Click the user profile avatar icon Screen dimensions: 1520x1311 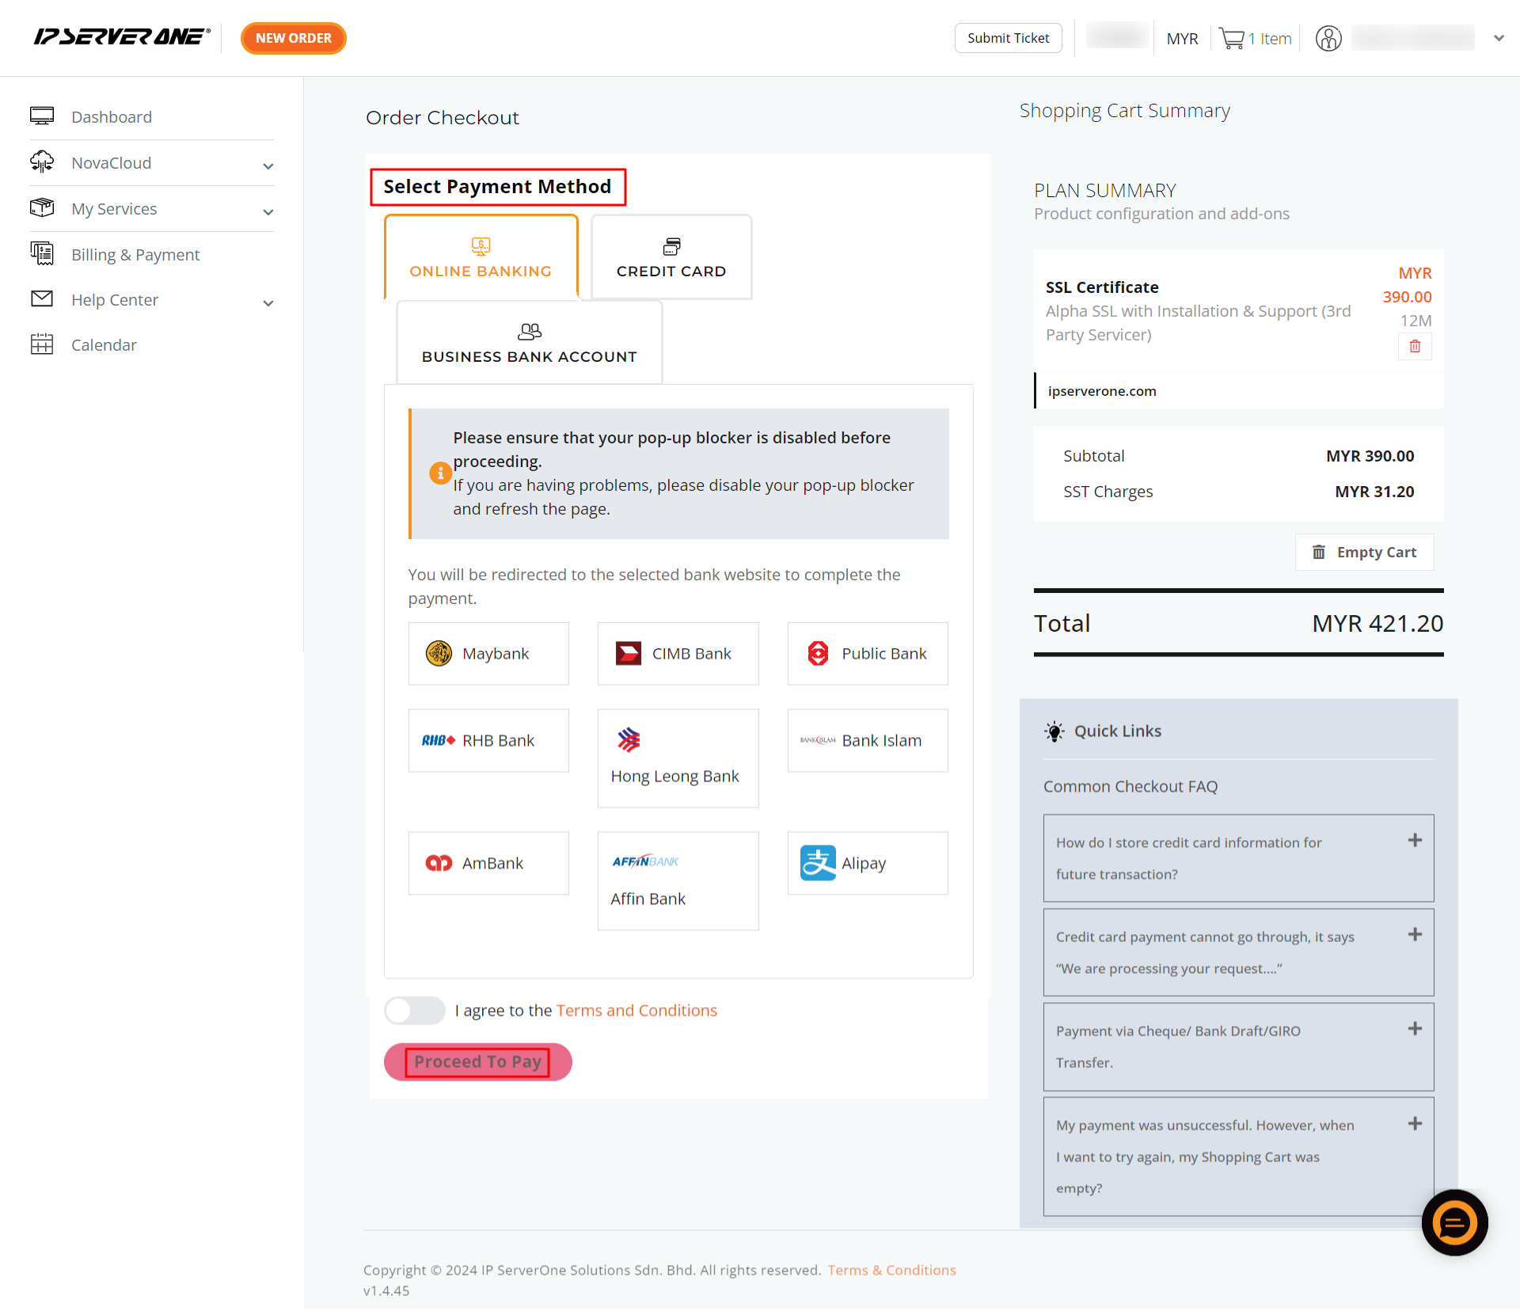coord(1328,38)
